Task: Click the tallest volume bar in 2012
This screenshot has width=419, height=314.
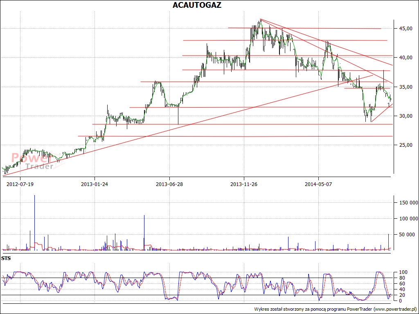Action: pos(34,223)
